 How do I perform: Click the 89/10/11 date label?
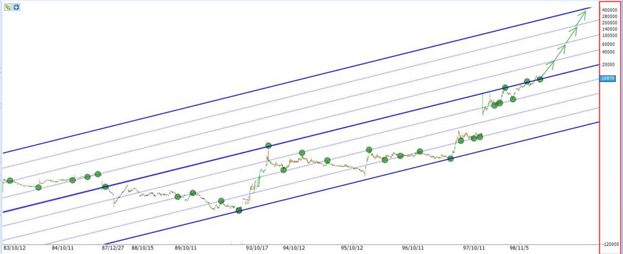click(x=185, y=248)
